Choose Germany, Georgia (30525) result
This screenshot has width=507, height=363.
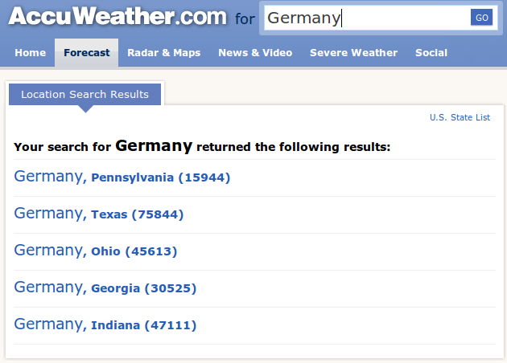coord(105,288)
